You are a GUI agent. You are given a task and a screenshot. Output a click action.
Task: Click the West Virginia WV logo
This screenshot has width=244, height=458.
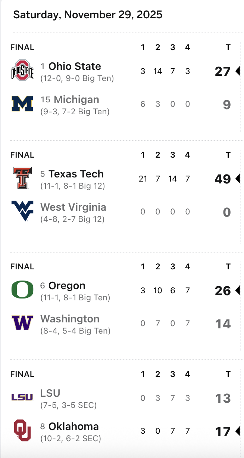tap(22, 211)
